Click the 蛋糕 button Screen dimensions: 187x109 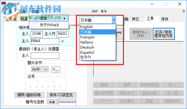coord(104,85)
